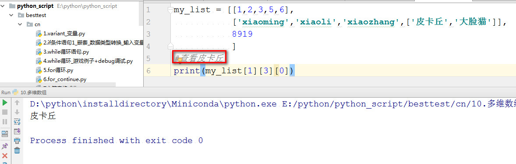Print console output with printer icon
The width and height of the screenshot is (516, 164).
pos(17,141)
